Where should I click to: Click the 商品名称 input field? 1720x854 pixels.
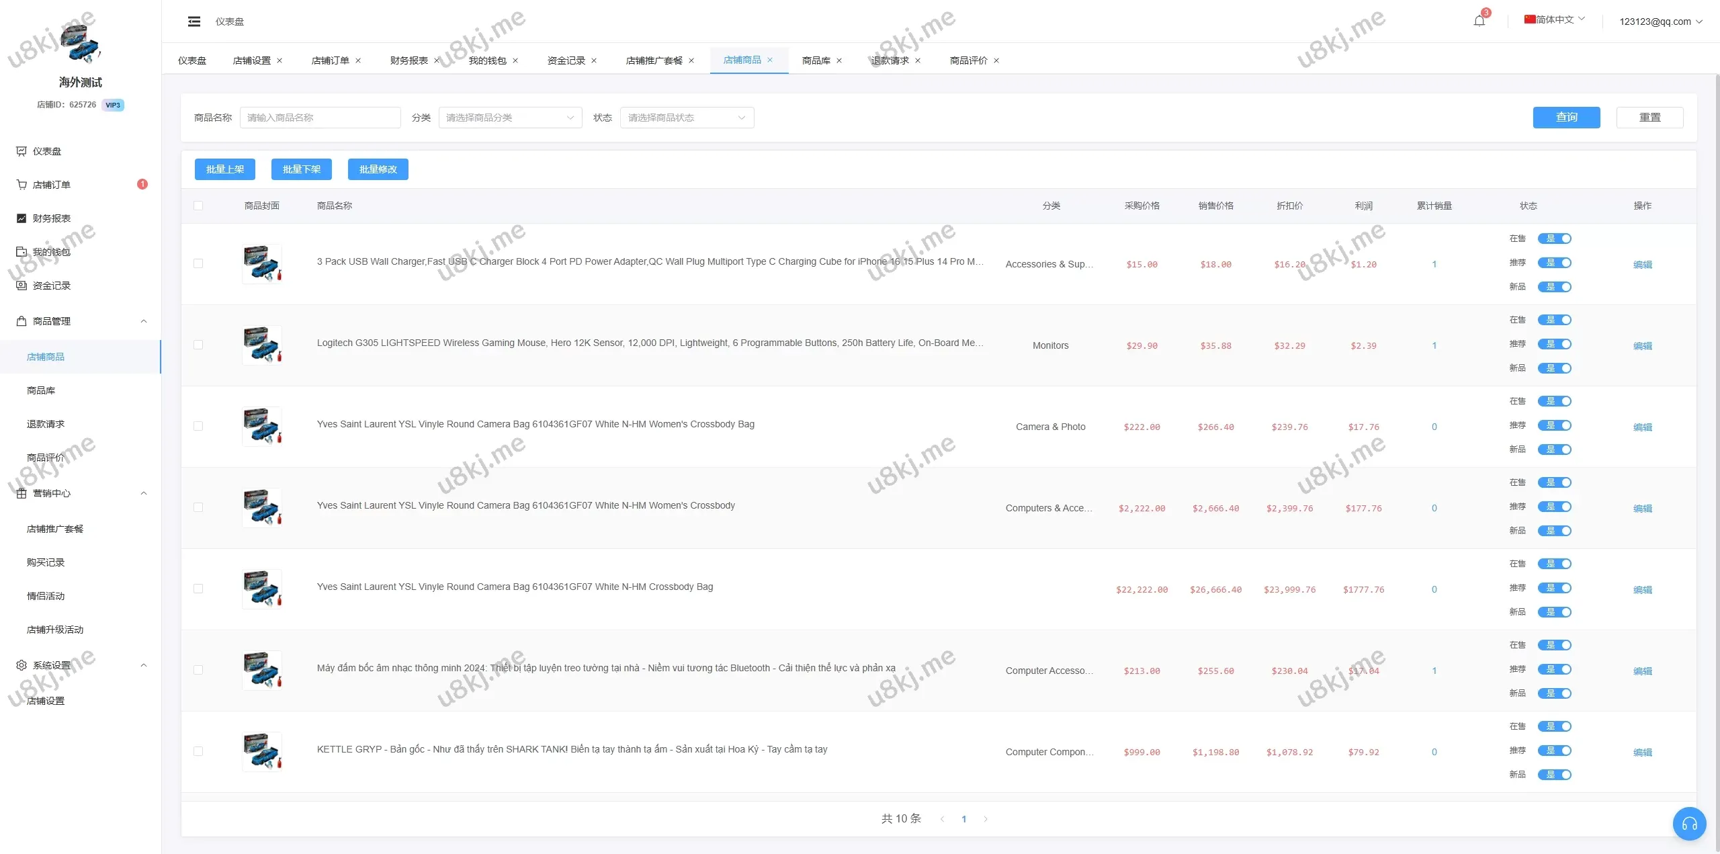[320, 118]
